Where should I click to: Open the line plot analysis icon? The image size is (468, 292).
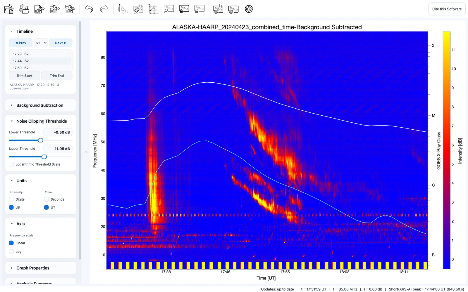[153, 9]
